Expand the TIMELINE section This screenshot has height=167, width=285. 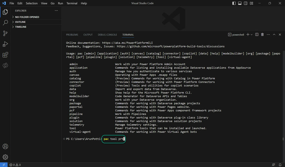[x=36, y=27]
